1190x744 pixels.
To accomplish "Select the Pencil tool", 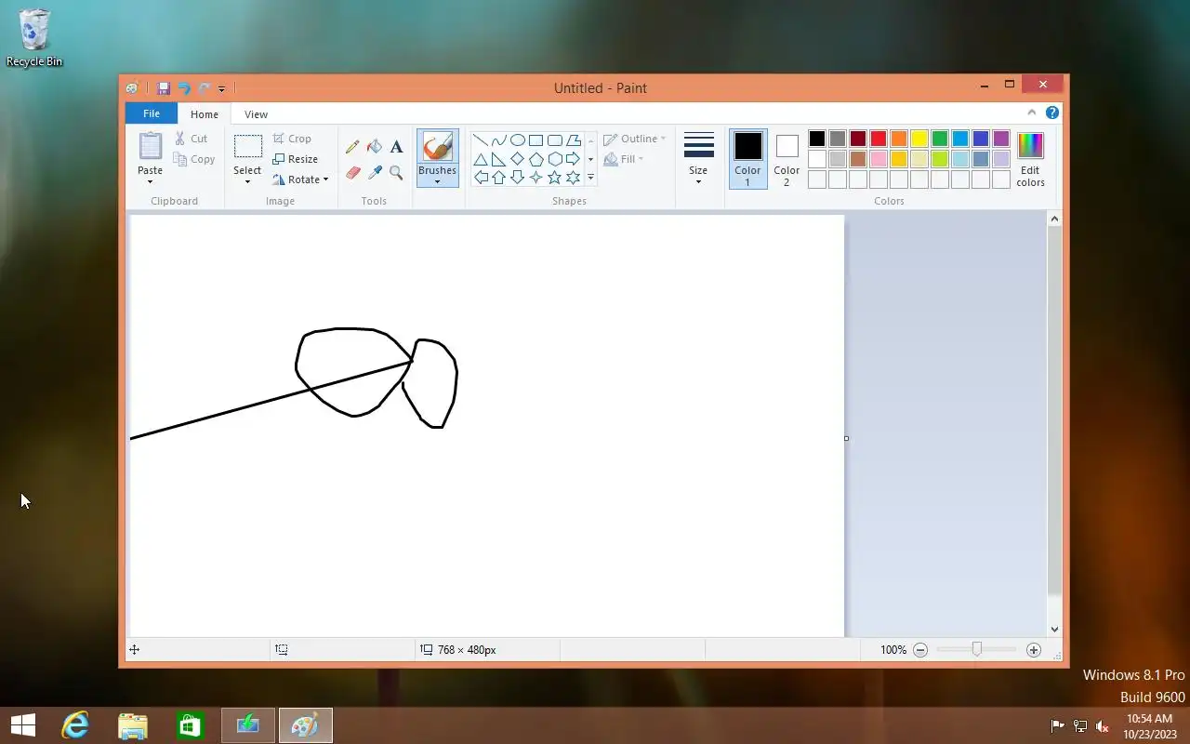I will click(x=352, y=147).
